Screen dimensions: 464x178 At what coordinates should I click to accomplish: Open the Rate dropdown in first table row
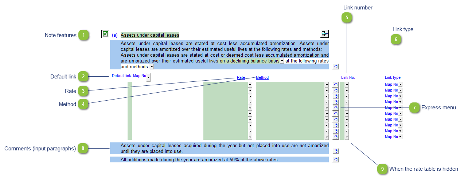(250, 85)
